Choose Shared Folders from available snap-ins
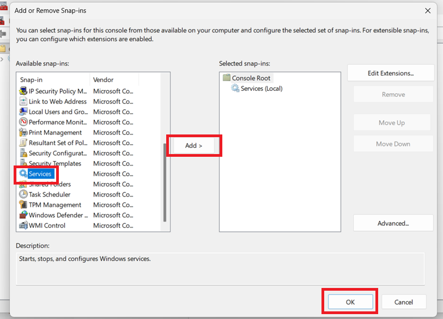Screen dimensions: 443x319 [50, 185]
